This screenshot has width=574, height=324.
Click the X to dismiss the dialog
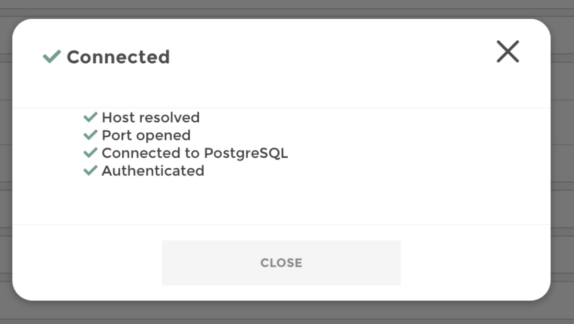coord(507,52)
